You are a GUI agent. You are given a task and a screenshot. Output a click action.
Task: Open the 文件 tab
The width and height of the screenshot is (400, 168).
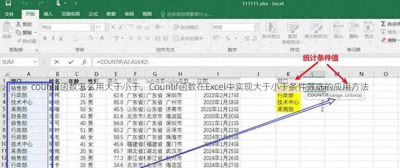pos(9,14)
